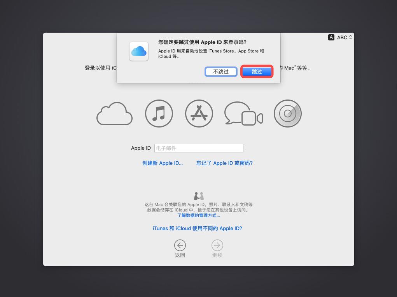
Task: Click the Messages and FaceTime icon
Action: tap(243, 113)
